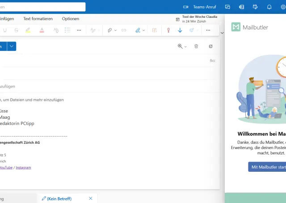Screen dimensions: 286x203
Task: Discard draft with the trash icon
Action: [196, 46]
